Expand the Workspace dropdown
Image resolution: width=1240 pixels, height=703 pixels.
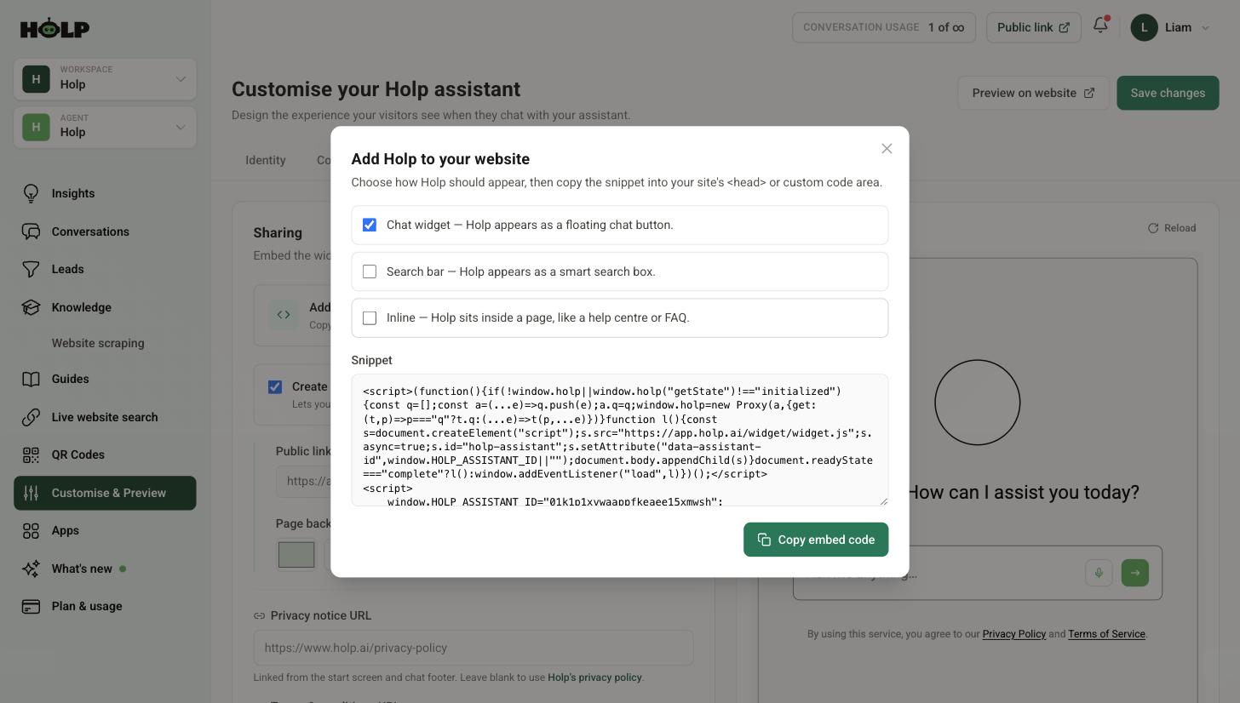tap(181, 79)
